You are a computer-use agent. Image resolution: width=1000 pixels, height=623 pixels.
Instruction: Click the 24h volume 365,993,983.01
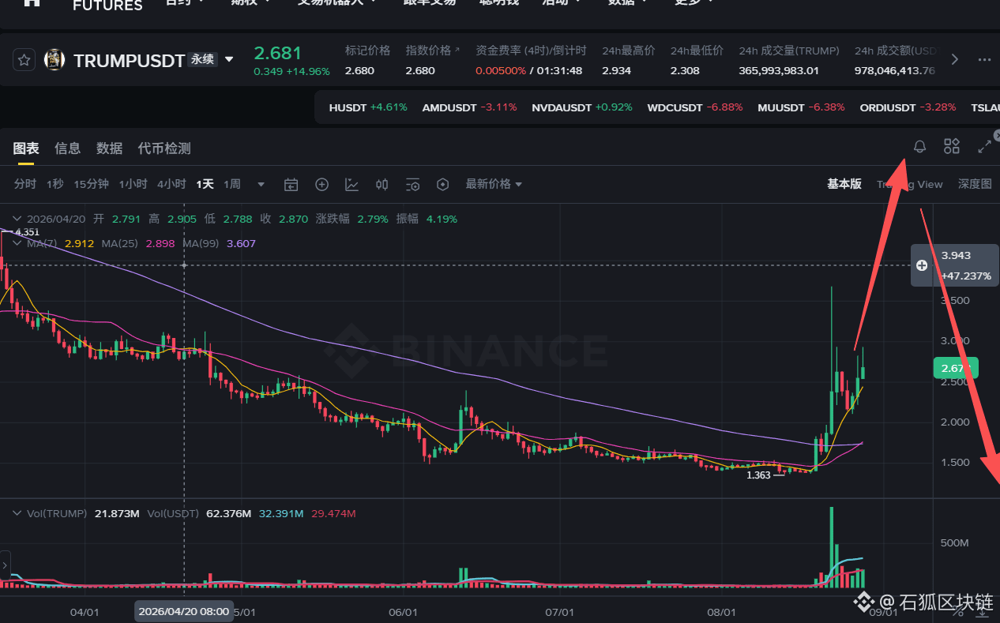coord(779,70)
